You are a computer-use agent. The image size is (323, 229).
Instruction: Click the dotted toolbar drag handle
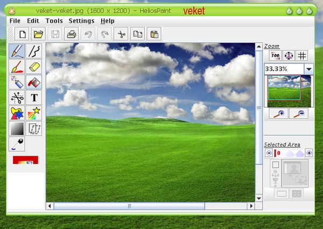10,34
